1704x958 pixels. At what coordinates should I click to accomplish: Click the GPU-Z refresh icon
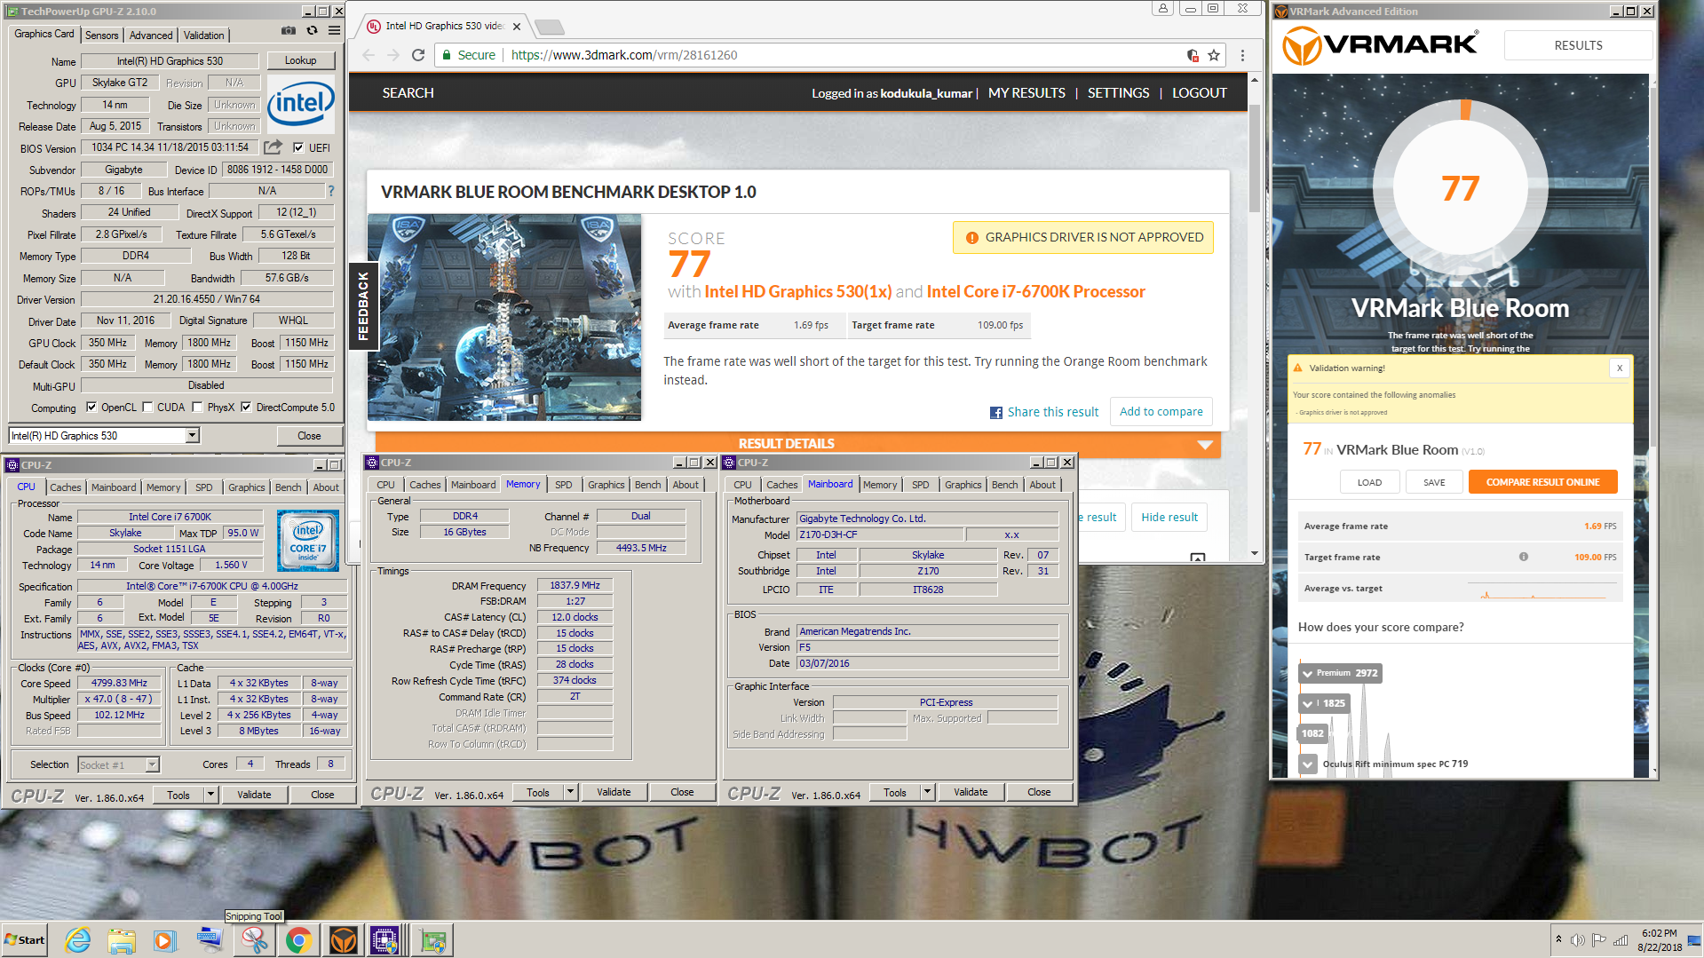312,30
